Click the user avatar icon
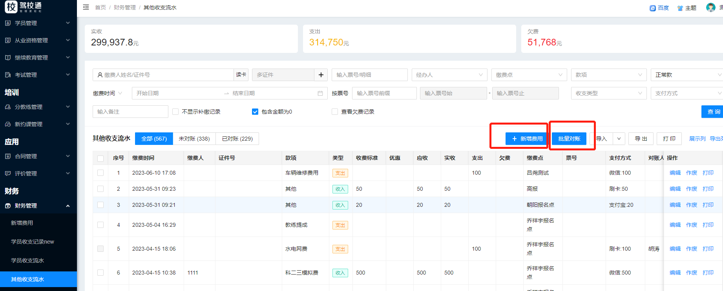The image size is (723, 291). pyautogui.click(x=710, y=7)
